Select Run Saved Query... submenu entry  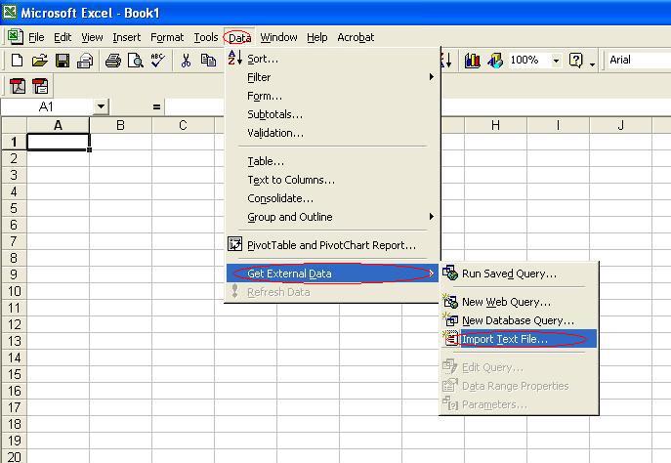(x=519, y=273)
